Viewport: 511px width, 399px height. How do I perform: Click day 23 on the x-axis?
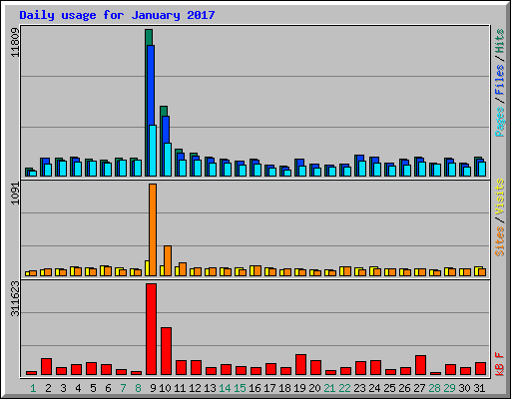click(x=359, y=388)
